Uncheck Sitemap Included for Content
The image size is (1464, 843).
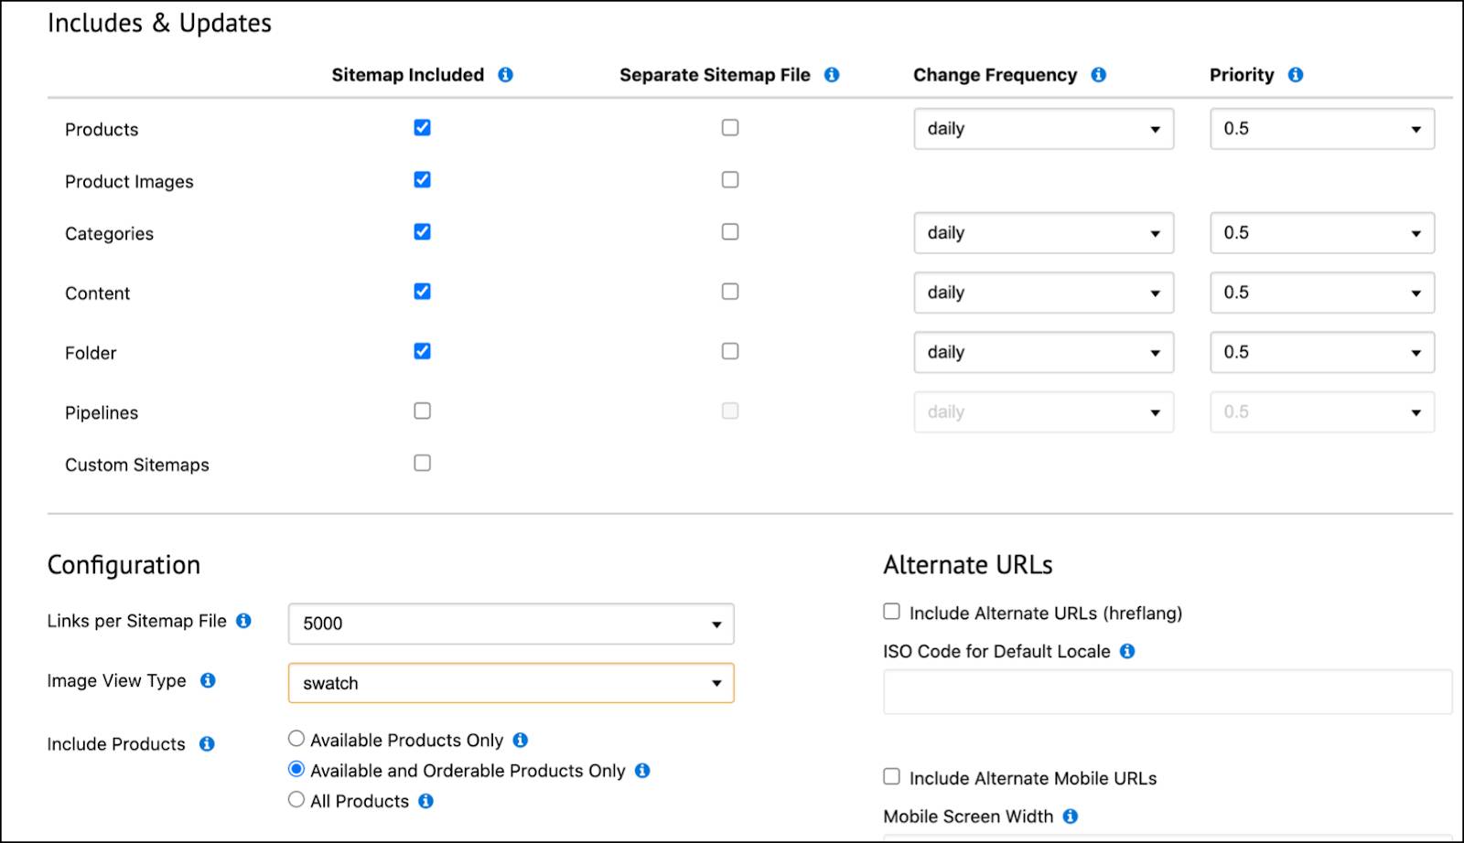[x=422, y=291]
